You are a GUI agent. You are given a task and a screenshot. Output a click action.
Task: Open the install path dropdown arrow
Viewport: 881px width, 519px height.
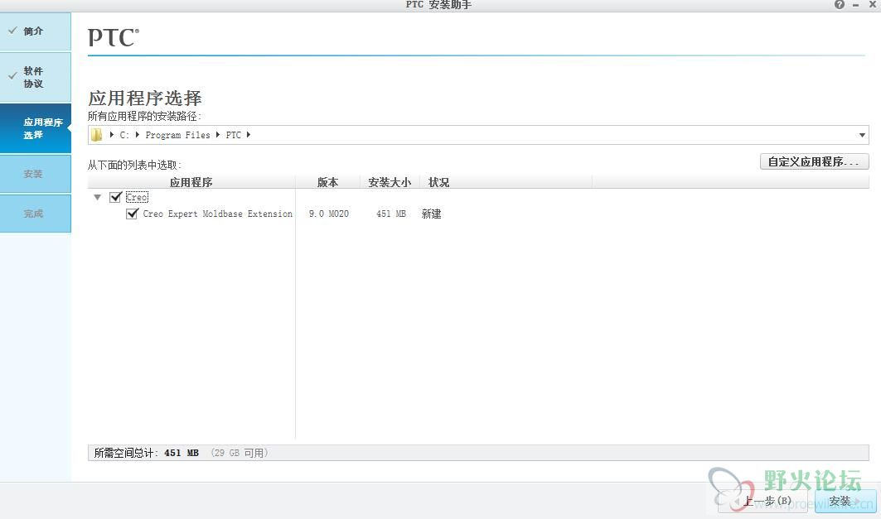[x=862, y=135]
